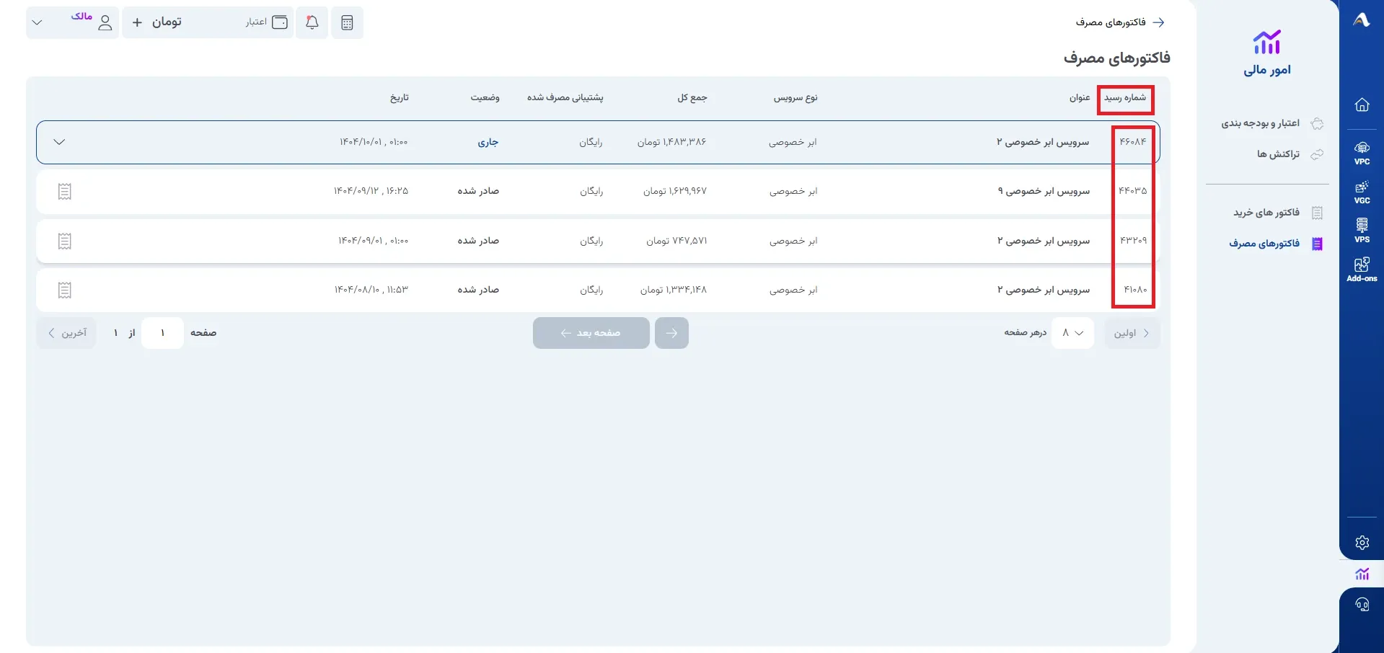Click date ۱۴۰۴/۰۸/۱۰ , ۱۱:۵۳
Screen dimensions: 1384x653
coord(371,290)
